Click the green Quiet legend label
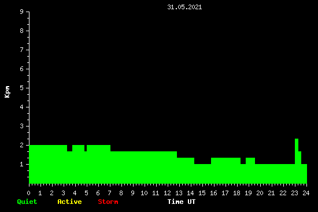The image size is (318, 212). [x=27, y=202]
